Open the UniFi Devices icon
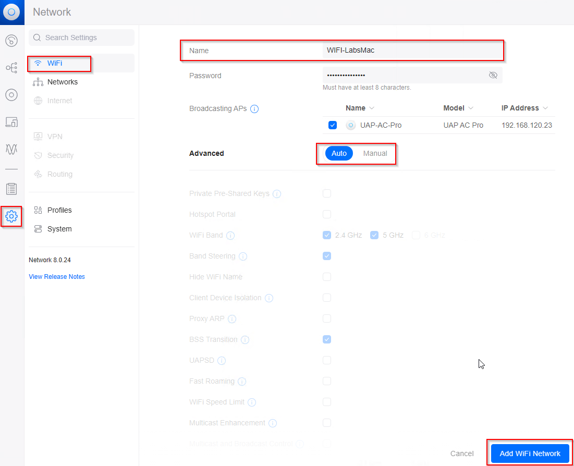Image resolution: width=574 pixels, height=466 pixels. [11, 95]
